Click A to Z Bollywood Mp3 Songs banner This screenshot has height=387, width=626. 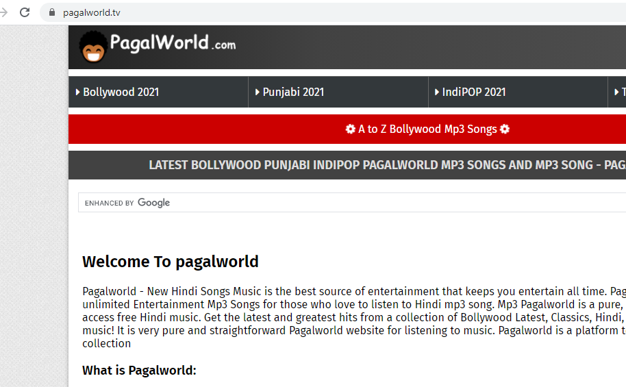[x=347, y=129]
